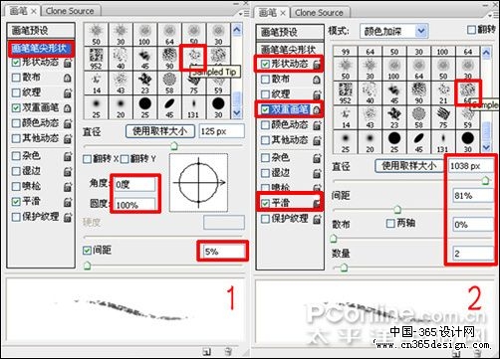Enable 颜色动态 checkbox in right panel

pyautogui.click(x=265, y=125)
